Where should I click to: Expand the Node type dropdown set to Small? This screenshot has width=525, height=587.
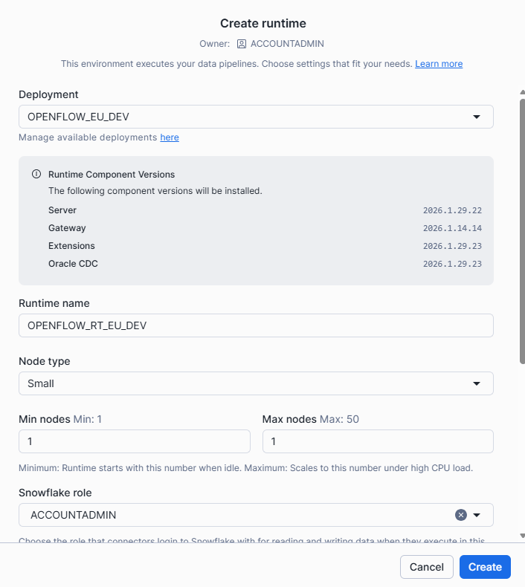click(255, 383)
